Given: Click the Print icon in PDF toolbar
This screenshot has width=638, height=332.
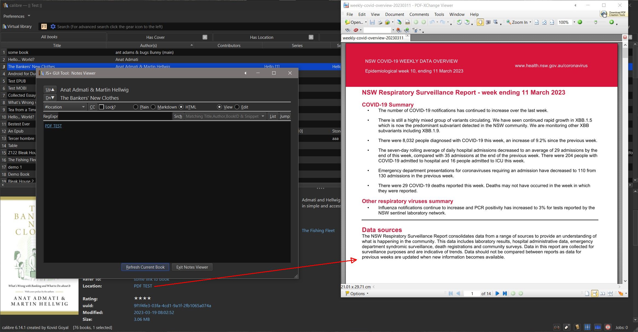Looking at the screenshot, I should pos(380,22).
